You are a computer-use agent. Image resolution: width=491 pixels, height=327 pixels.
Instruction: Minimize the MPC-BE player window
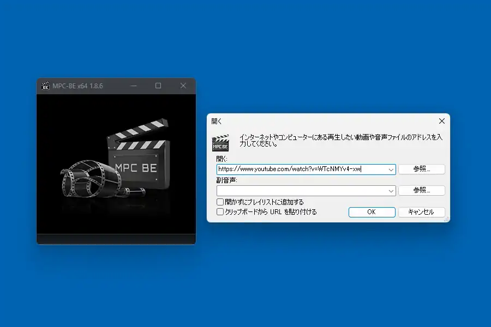[134, 86]
